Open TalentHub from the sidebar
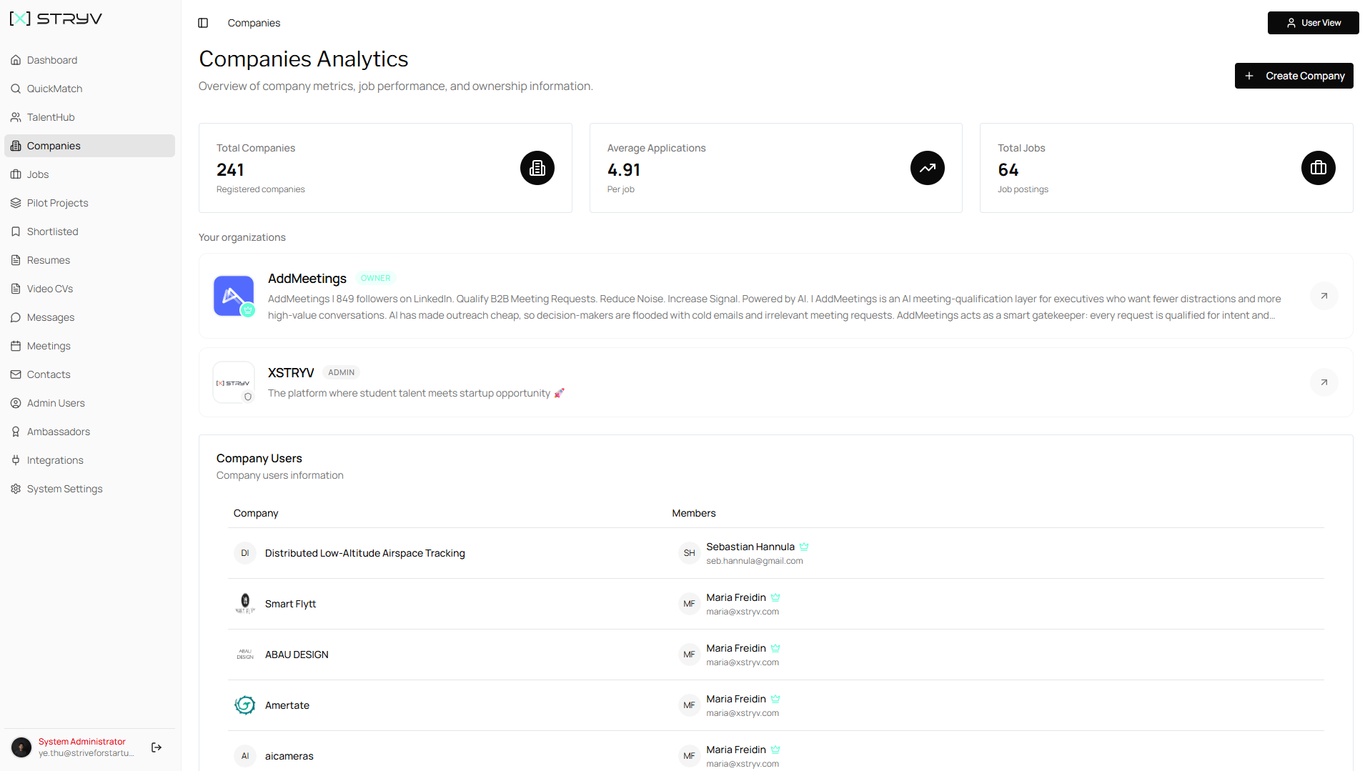 [x=89, y=117]
